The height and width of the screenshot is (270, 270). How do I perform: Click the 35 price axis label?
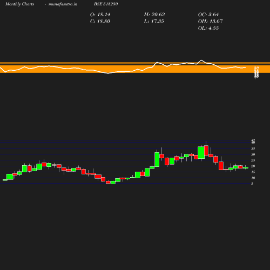pyautogui.click(x=253, y=148)
